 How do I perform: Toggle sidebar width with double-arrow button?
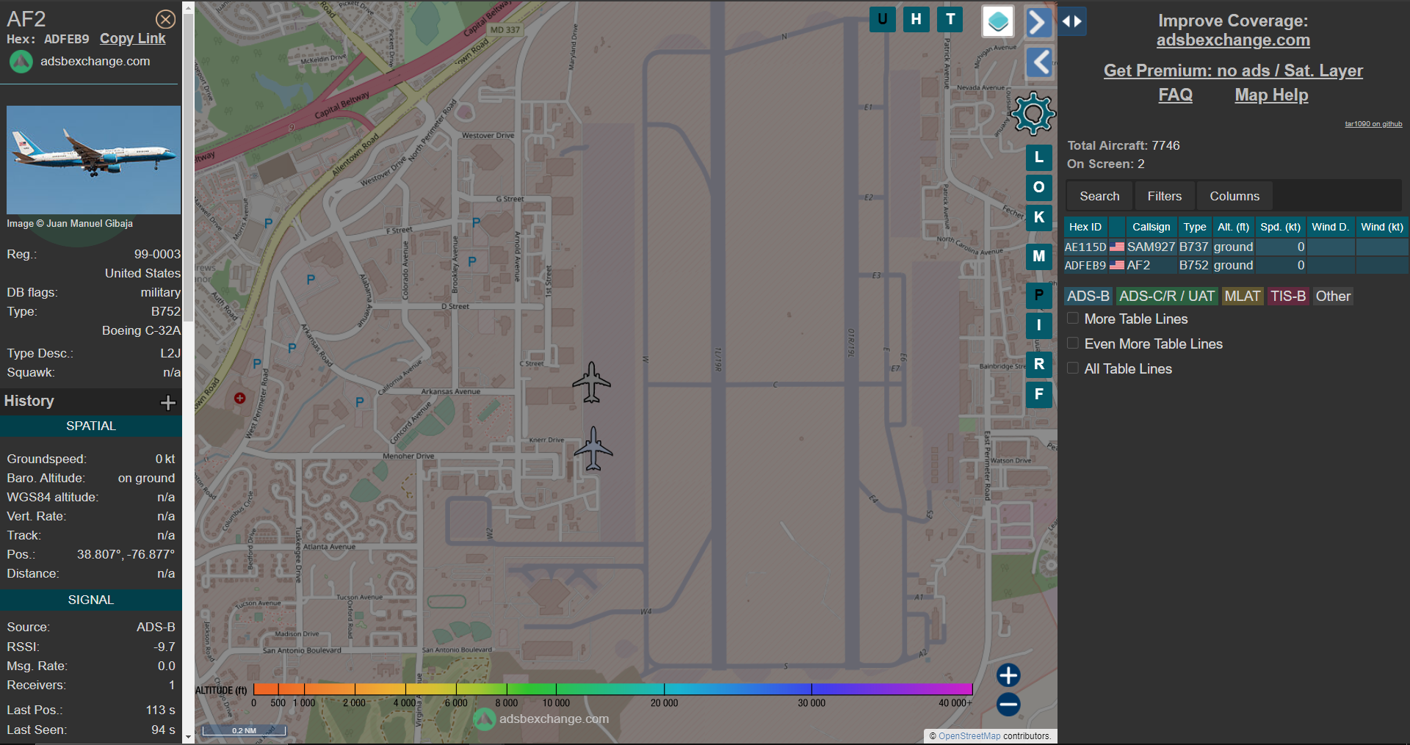point(1072,21)
